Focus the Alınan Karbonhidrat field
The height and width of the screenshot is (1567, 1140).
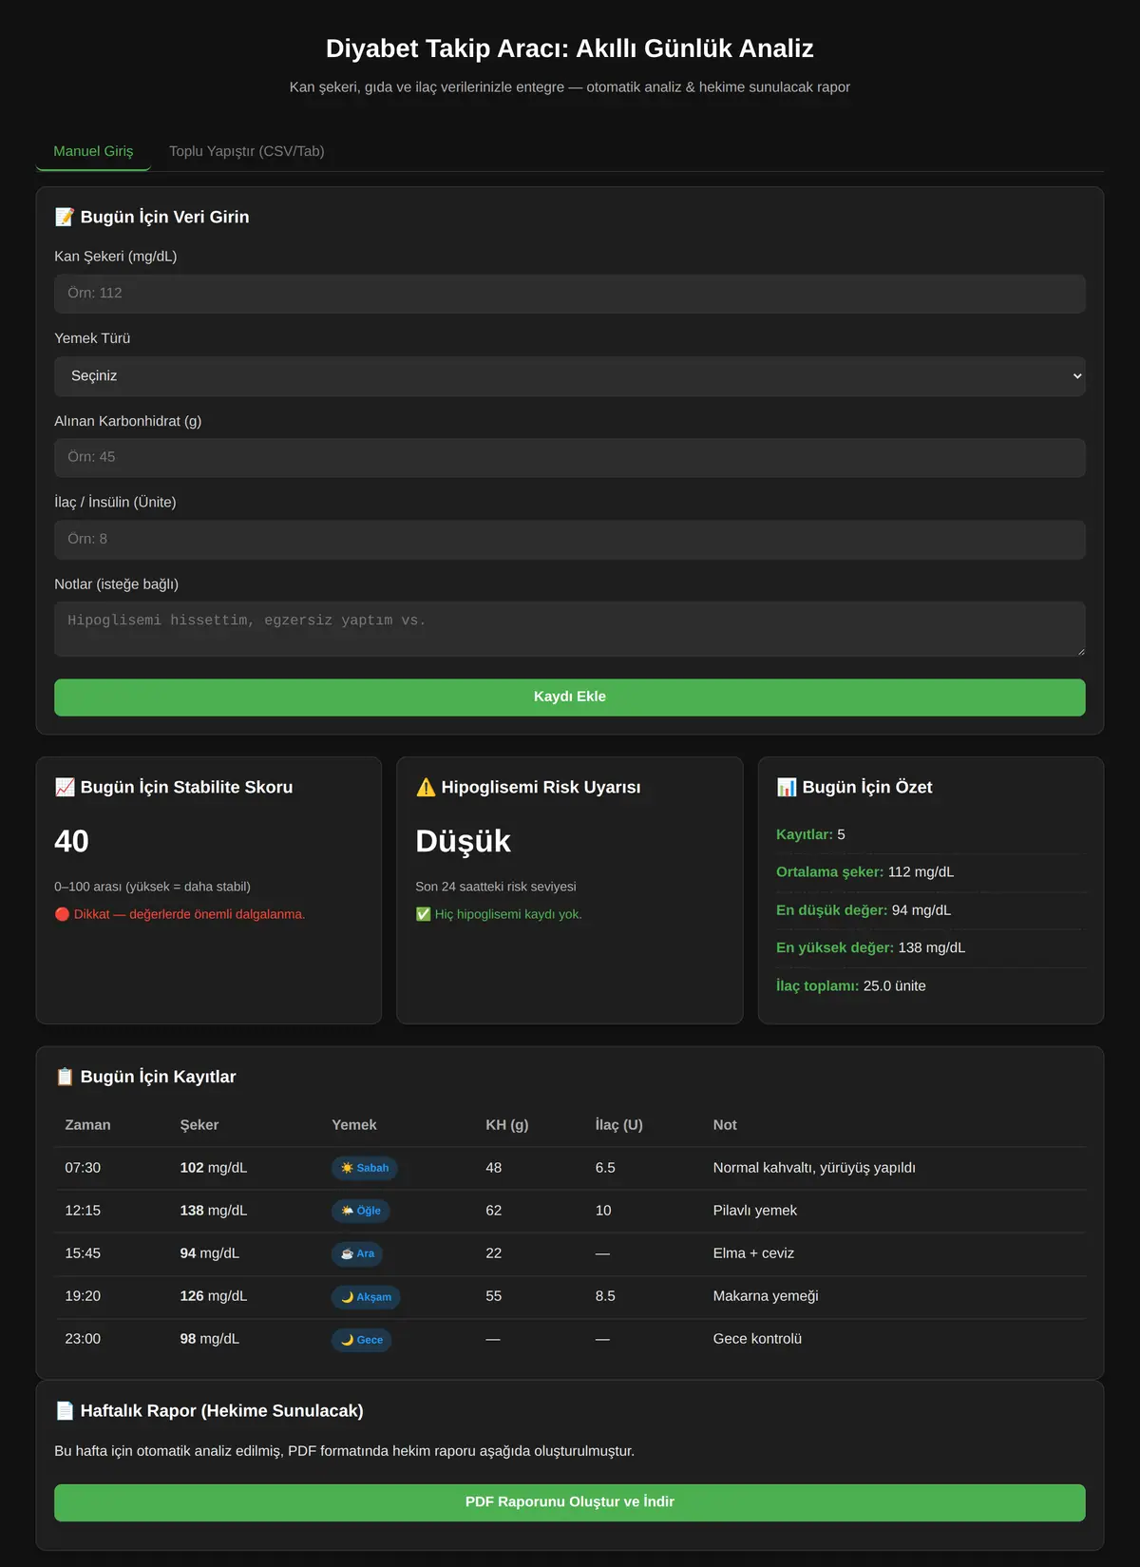pyautogui.click(x=570, y=458)
